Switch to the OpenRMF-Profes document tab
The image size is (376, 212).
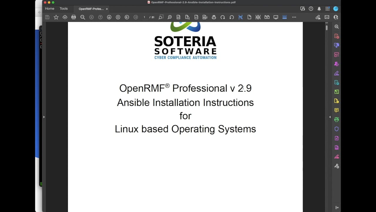point(91,9)
